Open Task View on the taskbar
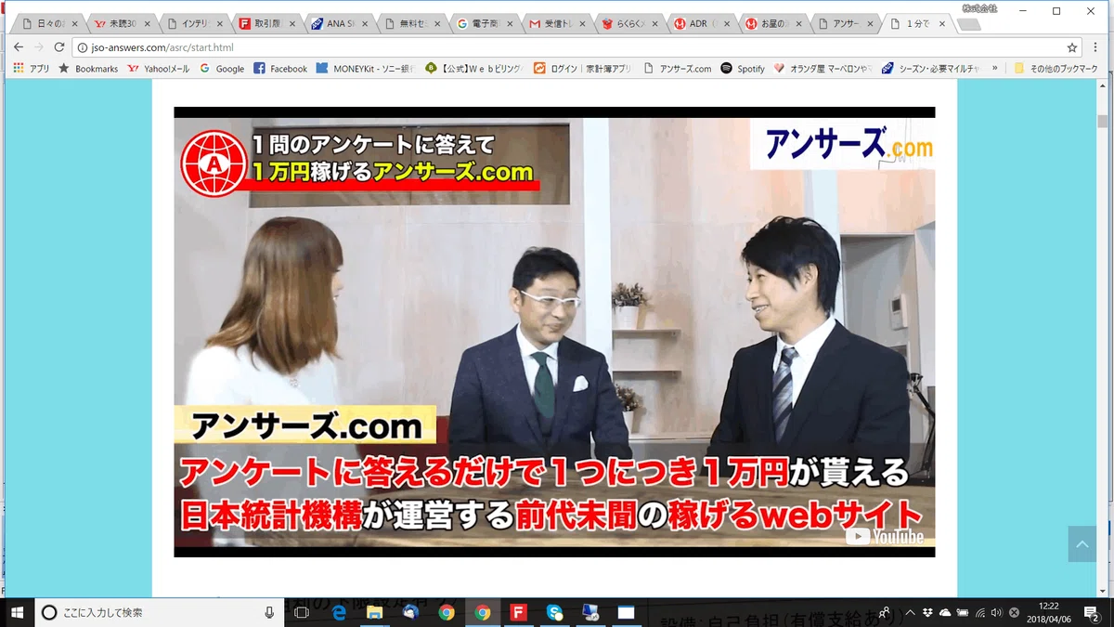 302,612
